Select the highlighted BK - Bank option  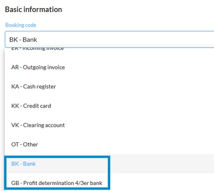point(109,164)
